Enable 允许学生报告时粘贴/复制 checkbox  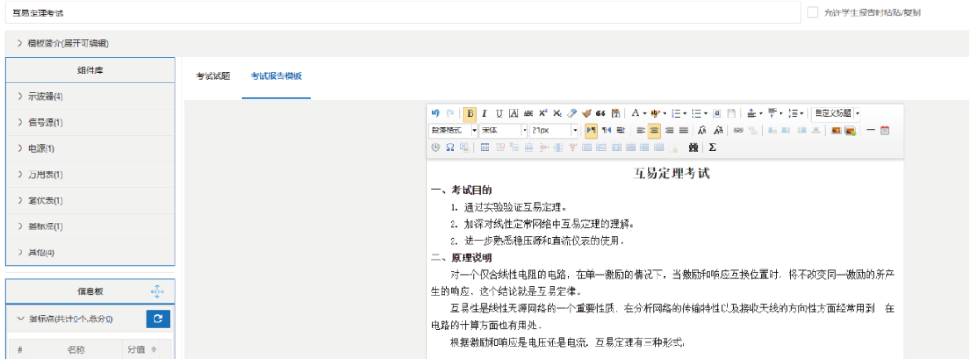pos(813,13)
